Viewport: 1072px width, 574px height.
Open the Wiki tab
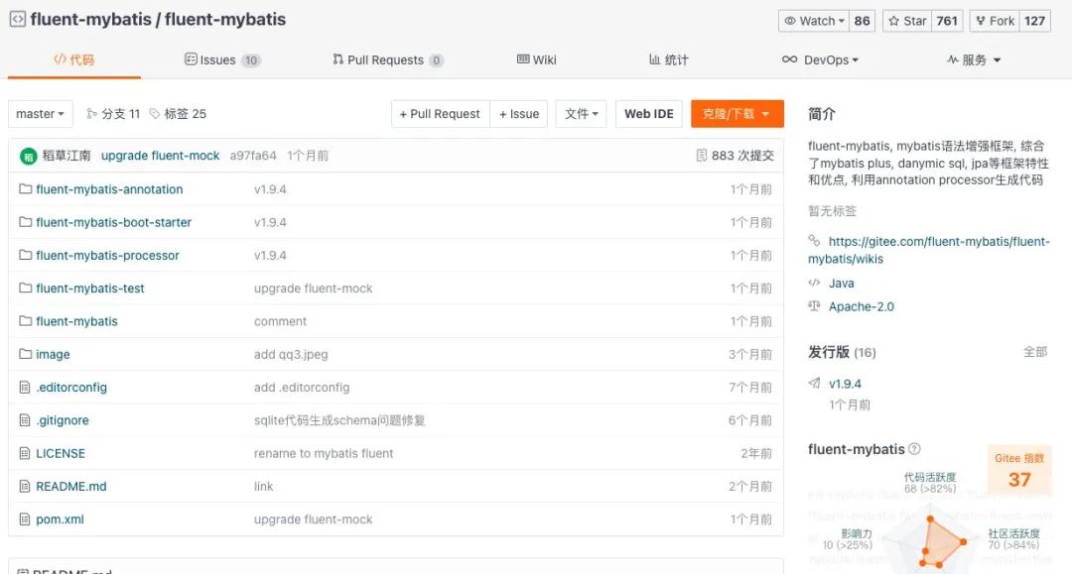pos(537,60)
